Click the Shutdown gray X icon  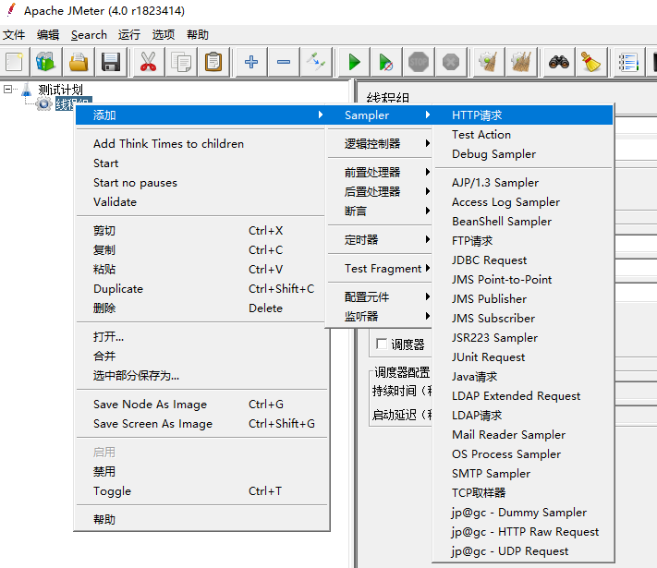point(451,63)
